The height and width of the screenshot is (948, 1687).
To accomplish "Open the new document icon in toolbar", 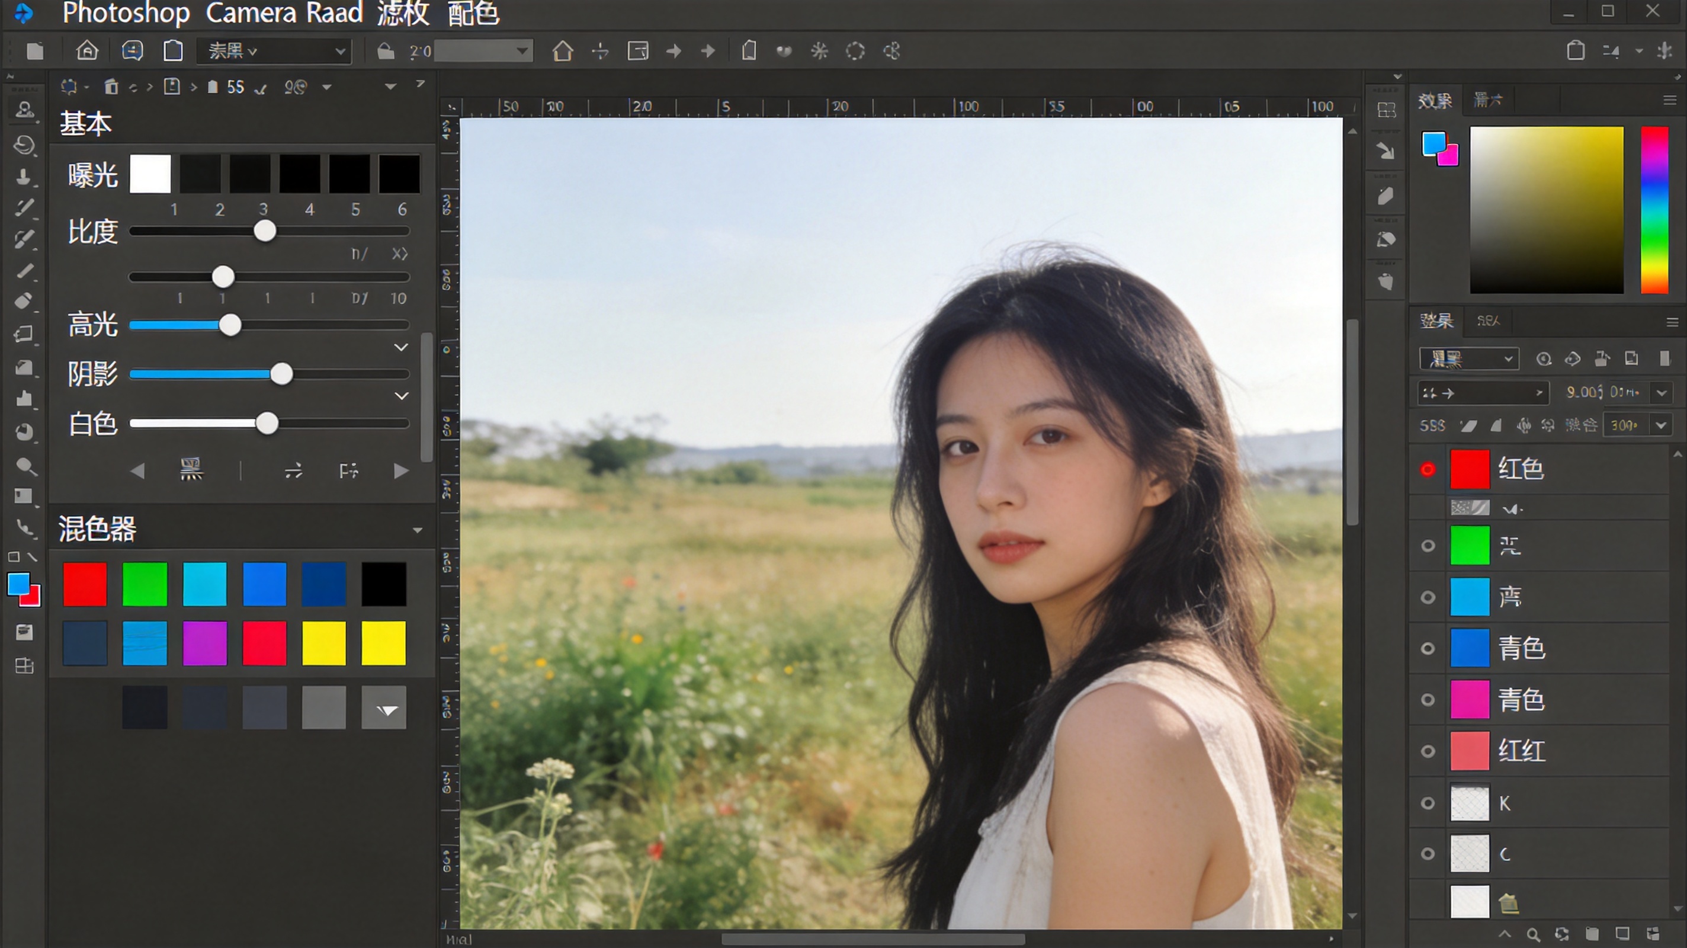I will point(35,51).
